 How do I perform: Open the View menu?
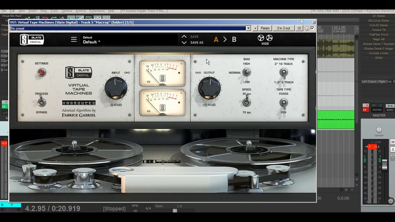(x=22, y=11)
